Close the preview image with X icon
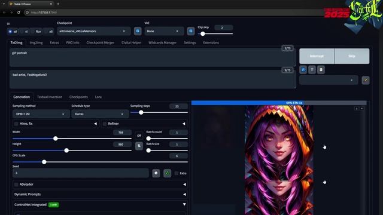Image resolution: width=383 pixels, height=215 pixels. [x=362, y=108]
